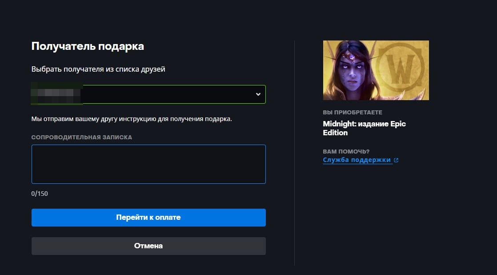Click the ВЫ ПРИОБРЕТАЕТЕ label
Screen dimensions: 497x275
pos(353,112)
